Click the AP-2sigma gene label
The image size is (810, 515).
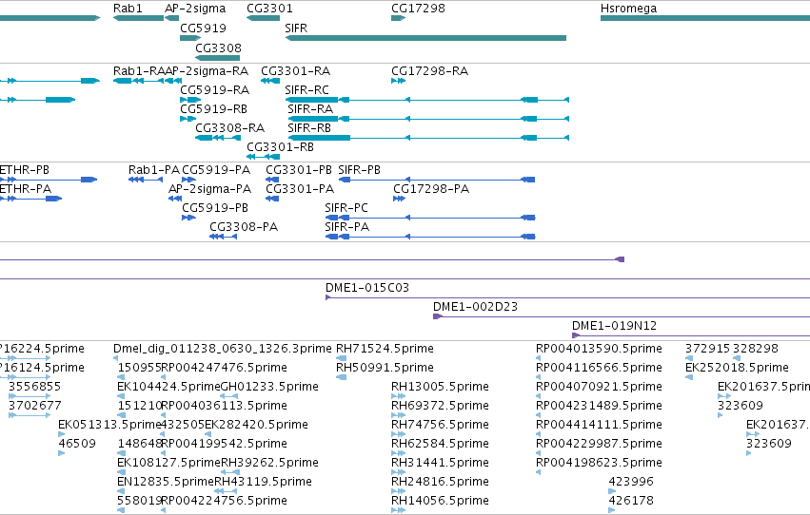pos(195,9)
